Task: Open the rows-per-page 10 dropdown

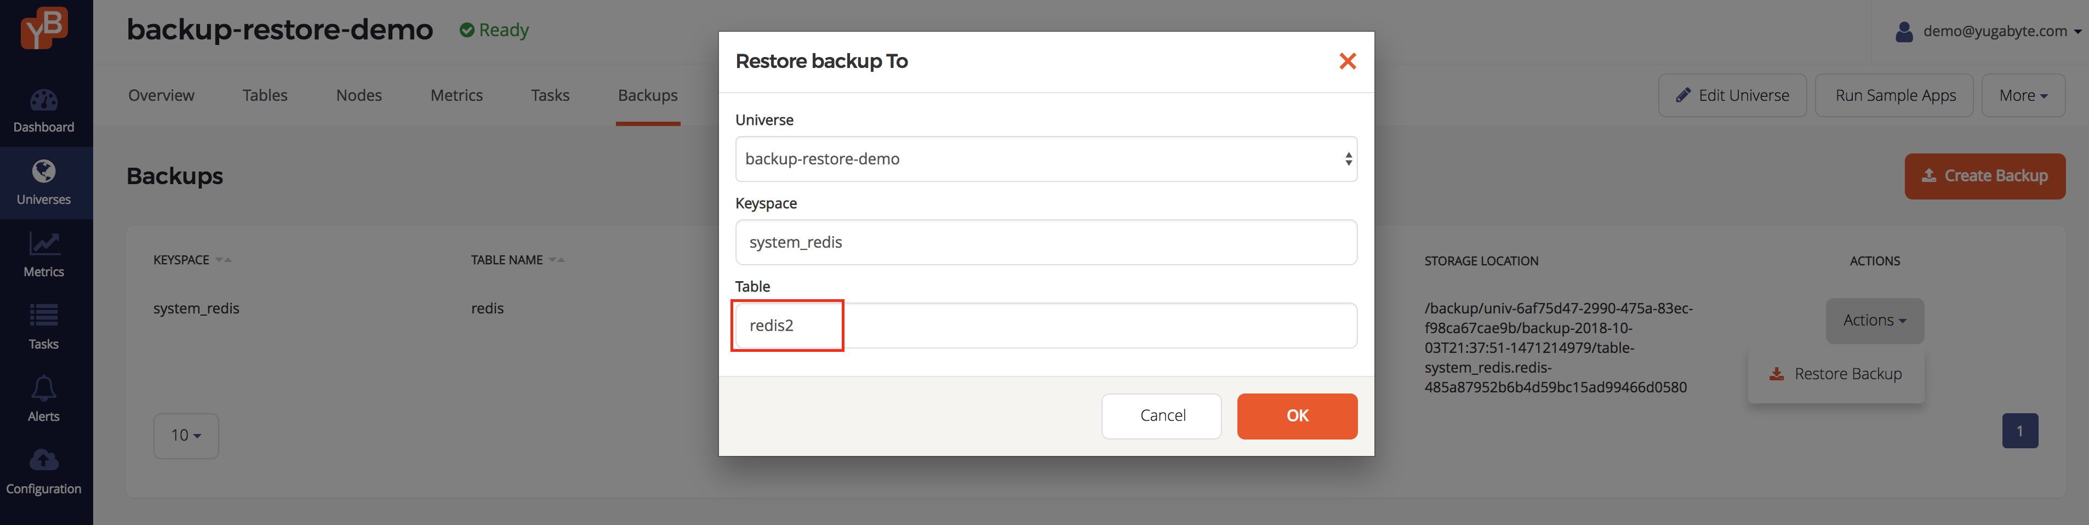Action: click(186, 436)
